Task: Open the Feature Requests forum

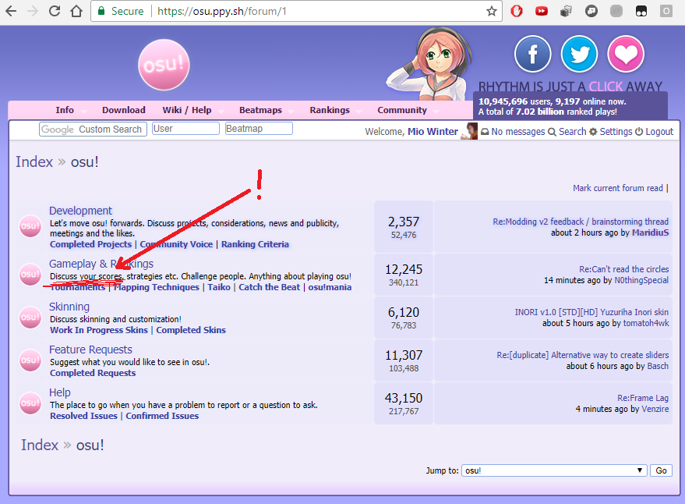Action: click(x=90, y=350)
